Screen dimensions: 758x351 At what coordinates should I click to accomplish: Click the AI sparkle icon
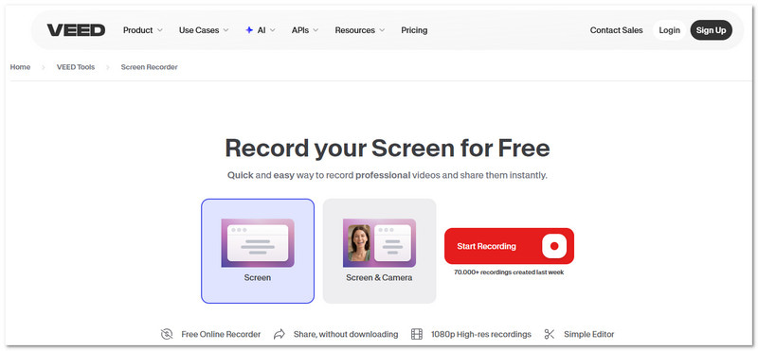249,30
